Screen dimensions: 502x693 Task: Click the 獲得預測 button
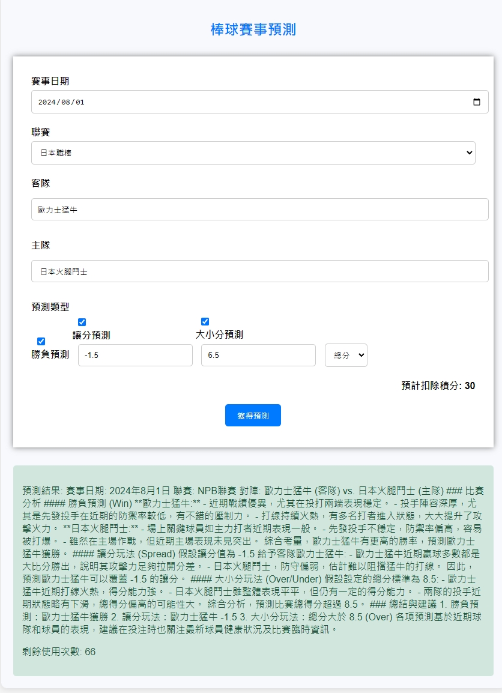point(253,416)
